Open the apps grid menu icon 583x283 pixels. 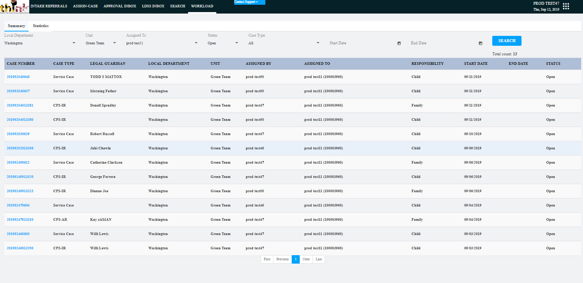click(566, 6)
